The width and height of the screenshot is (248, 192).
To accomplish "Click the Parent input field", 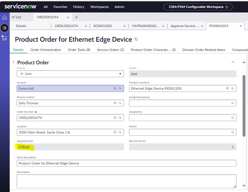I will coord(183,132).
